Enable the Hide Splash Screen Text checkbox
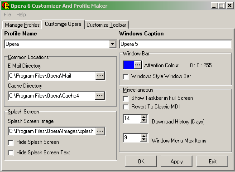Viewport: 235px width, 172px height. click(11, 153)
